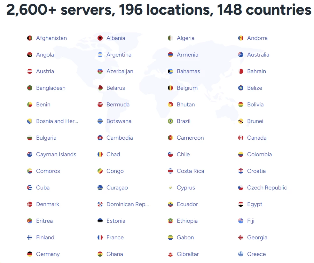
Task: Open the Egypt link
Action: [x=255, y=204]
